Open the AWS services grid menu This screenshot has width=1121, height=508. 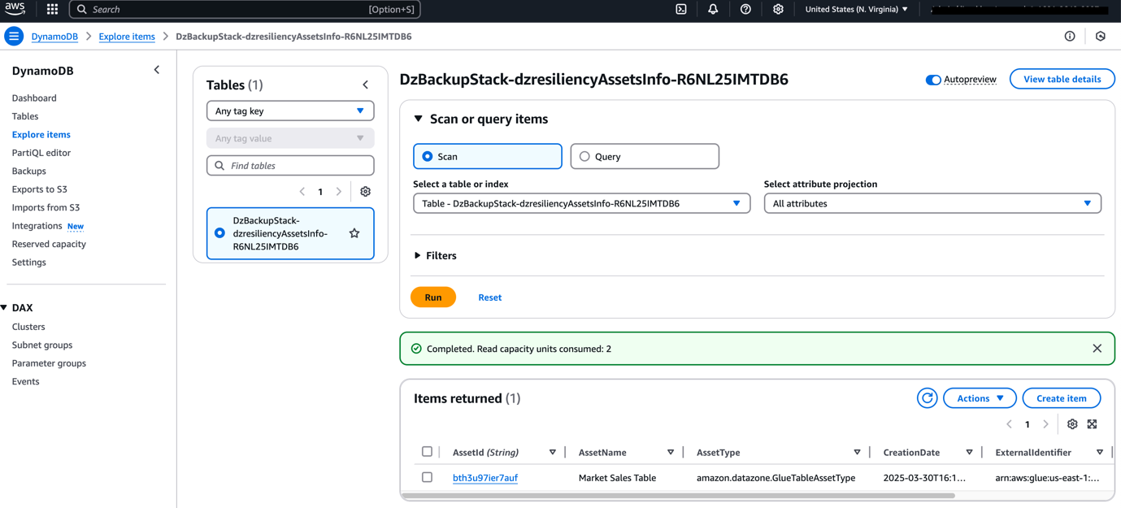coord(50,10)
